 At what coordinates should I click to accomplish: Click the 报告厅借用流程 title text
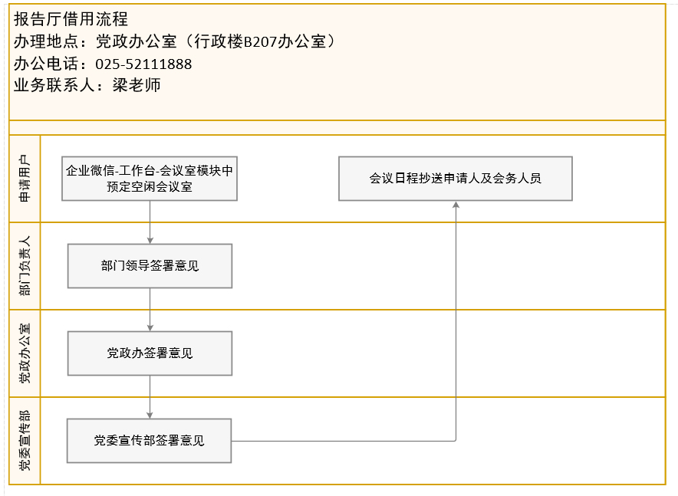(x=71, y=19)
